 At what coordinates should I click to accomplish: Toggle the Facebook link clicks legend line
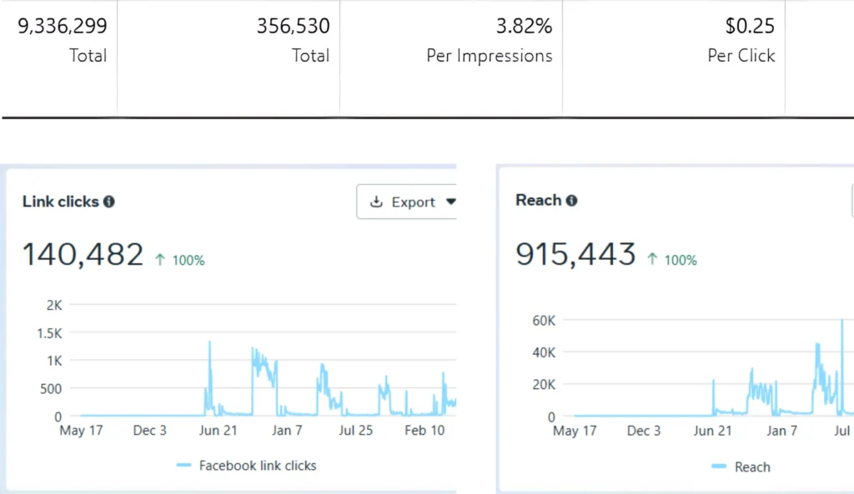[x=184, y=466]
